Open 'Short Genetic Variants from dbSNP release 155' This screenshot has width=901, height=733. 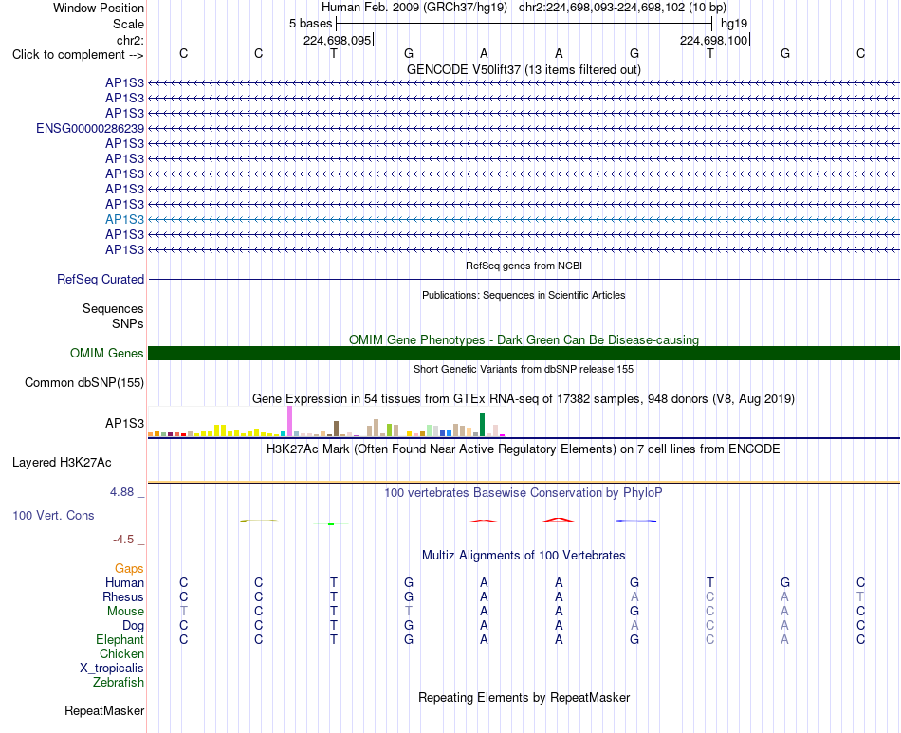click(524, 370)
